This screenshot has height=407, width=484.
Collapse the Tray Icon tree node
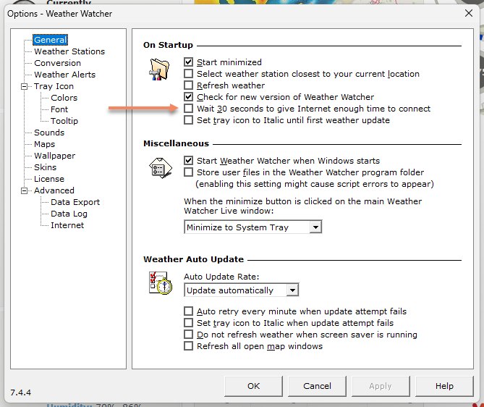26,86
